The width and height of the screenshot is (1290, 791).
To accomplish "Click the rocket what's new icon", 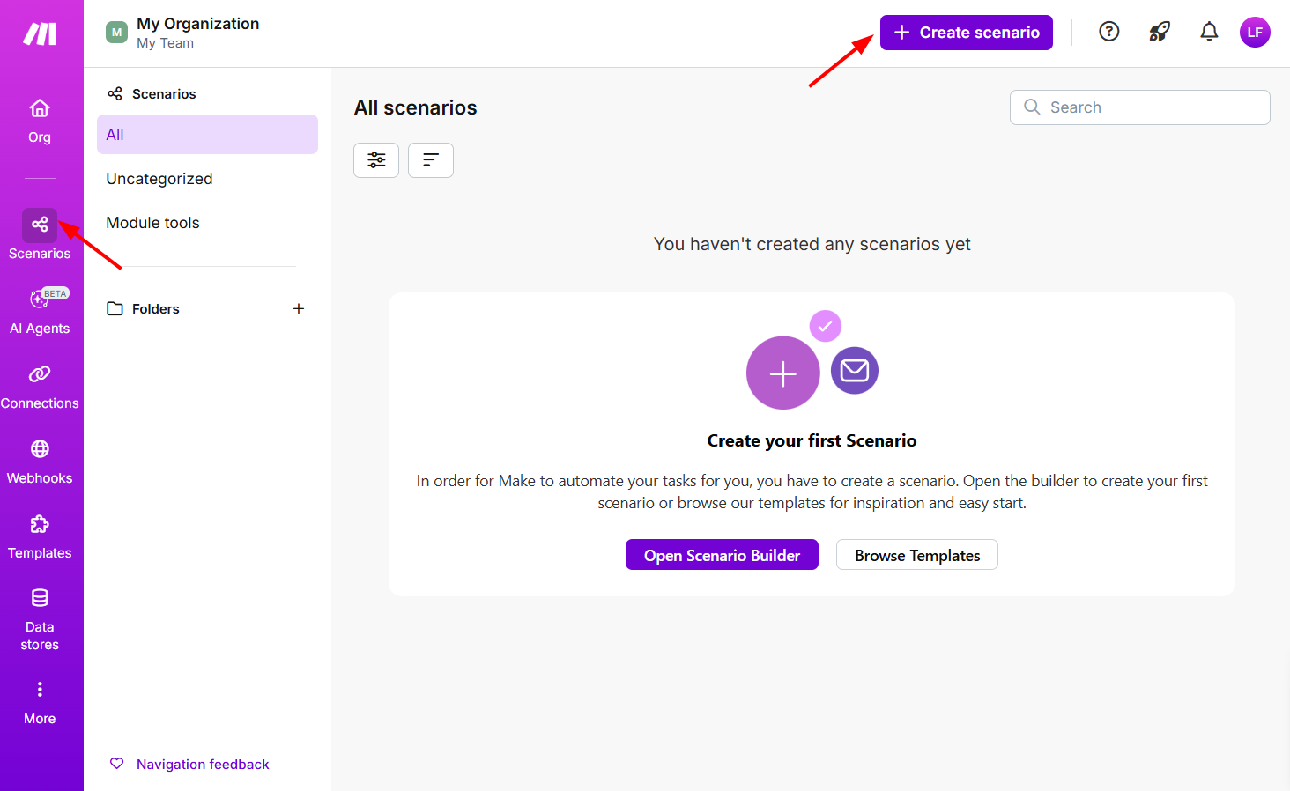I will pyautogui.click(x=1160, y=32).
